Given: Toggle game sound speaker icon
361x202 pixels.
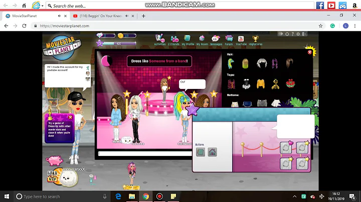Looking at the screenshot, I should coord(281,33).
